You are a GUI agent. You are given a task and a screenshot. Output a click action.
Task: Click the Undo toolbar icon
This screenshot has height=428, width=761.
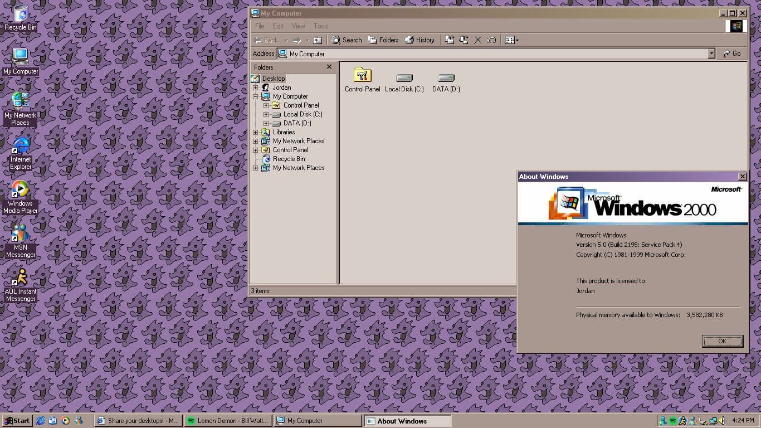tap(491, 40)
